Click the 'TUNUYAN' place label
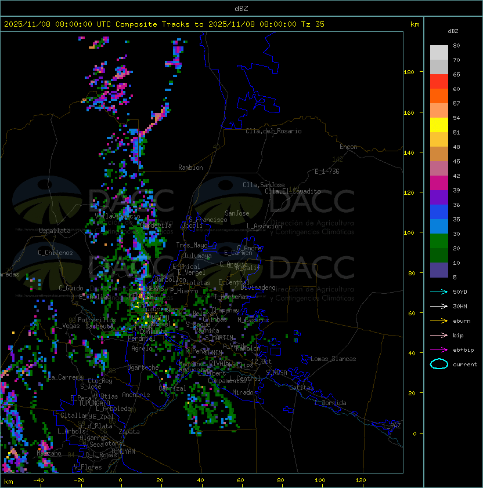The height and width of the screenshot is (488, 483). coord(123,451)
